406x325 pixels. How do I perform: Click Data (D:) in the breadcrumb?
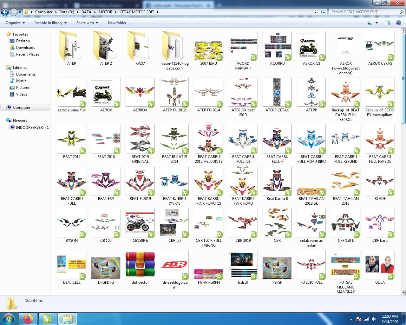(67, 12)
